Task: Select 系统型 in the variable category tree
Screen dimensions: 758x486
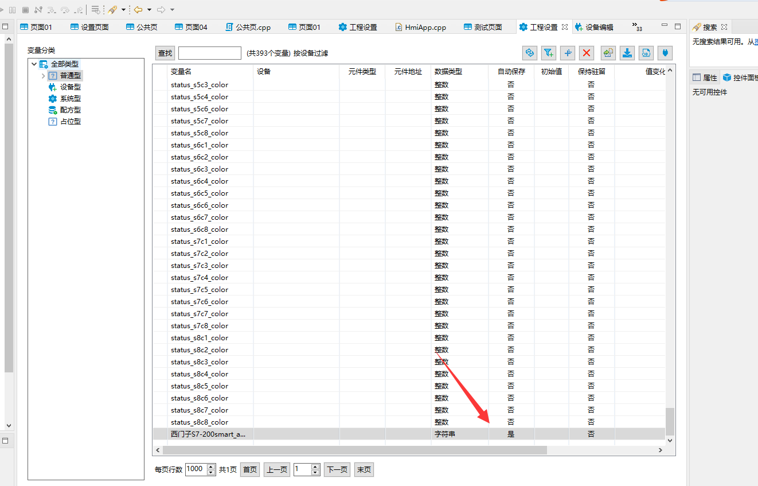Action: 70,99
